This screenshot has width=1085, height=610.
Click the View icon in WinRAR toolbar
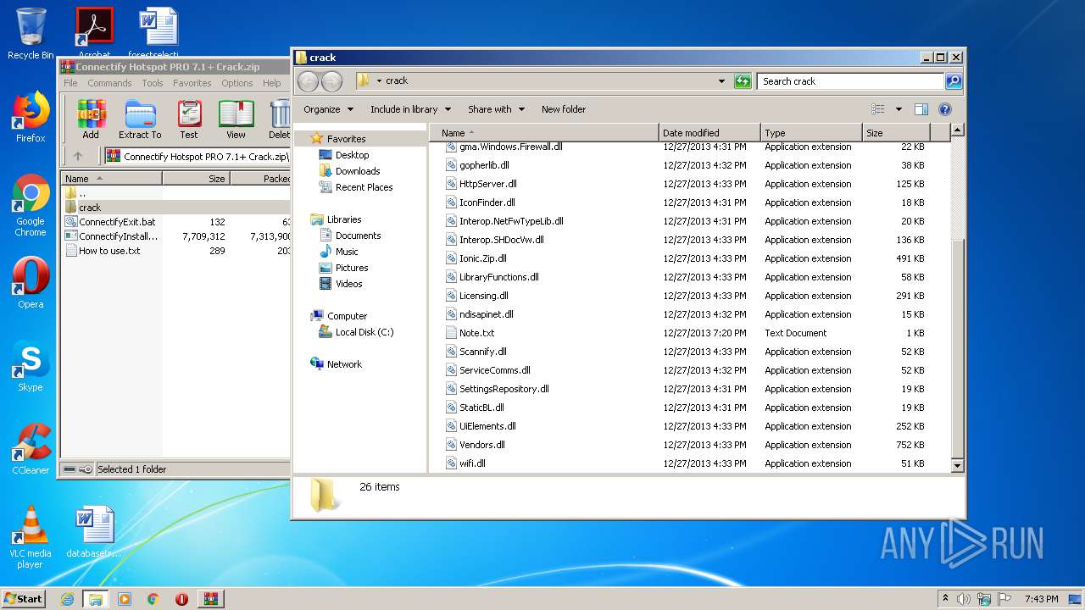(236, 119)
